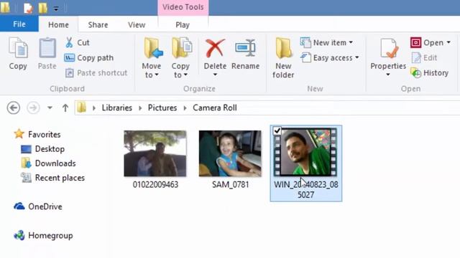Click the Forward navigation arrow
The height and width of the screenshot is (258, 460).
pos(33,108)
